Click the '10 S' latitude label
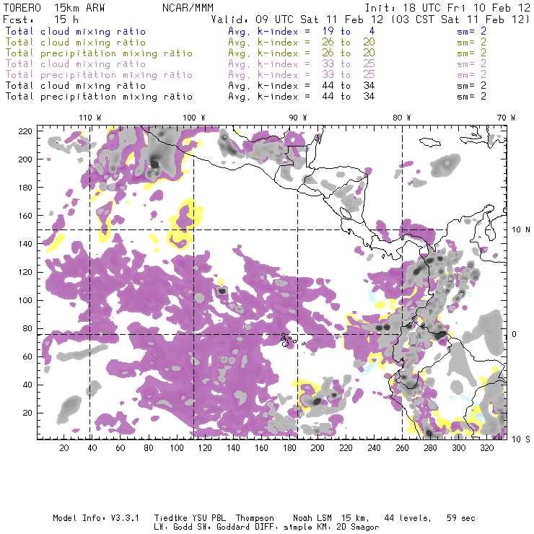This screenshot has height=534, width=534. coord(521,439)
